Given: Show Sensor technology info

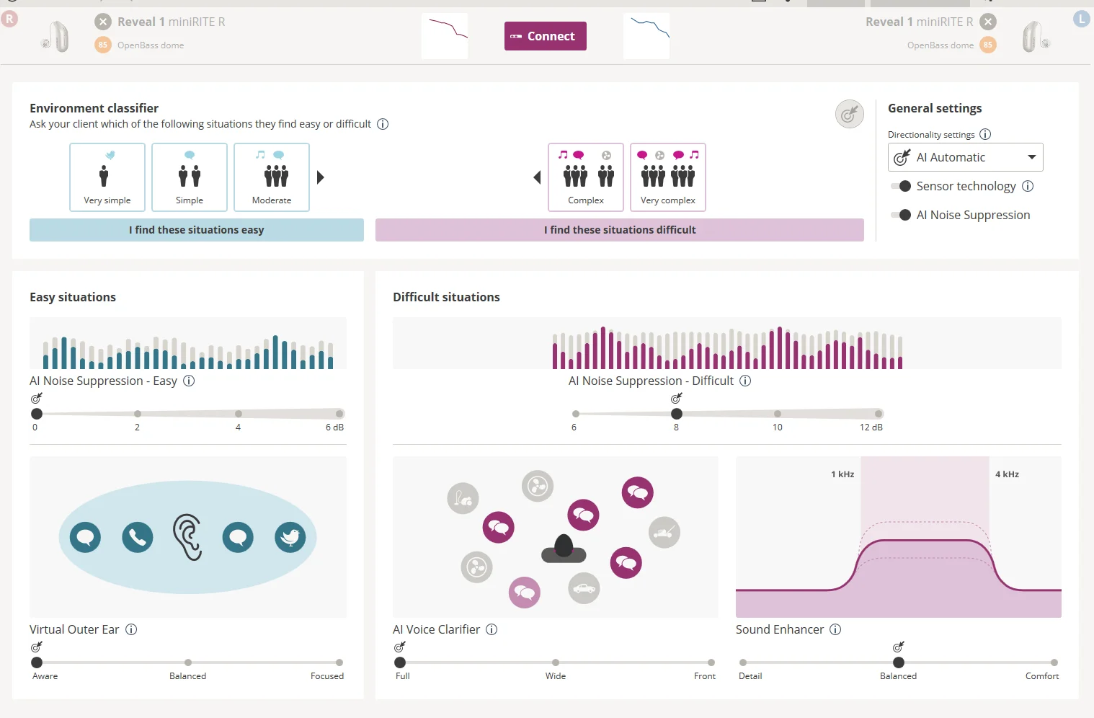Looking at the screenshot, I should [1028, 186].
